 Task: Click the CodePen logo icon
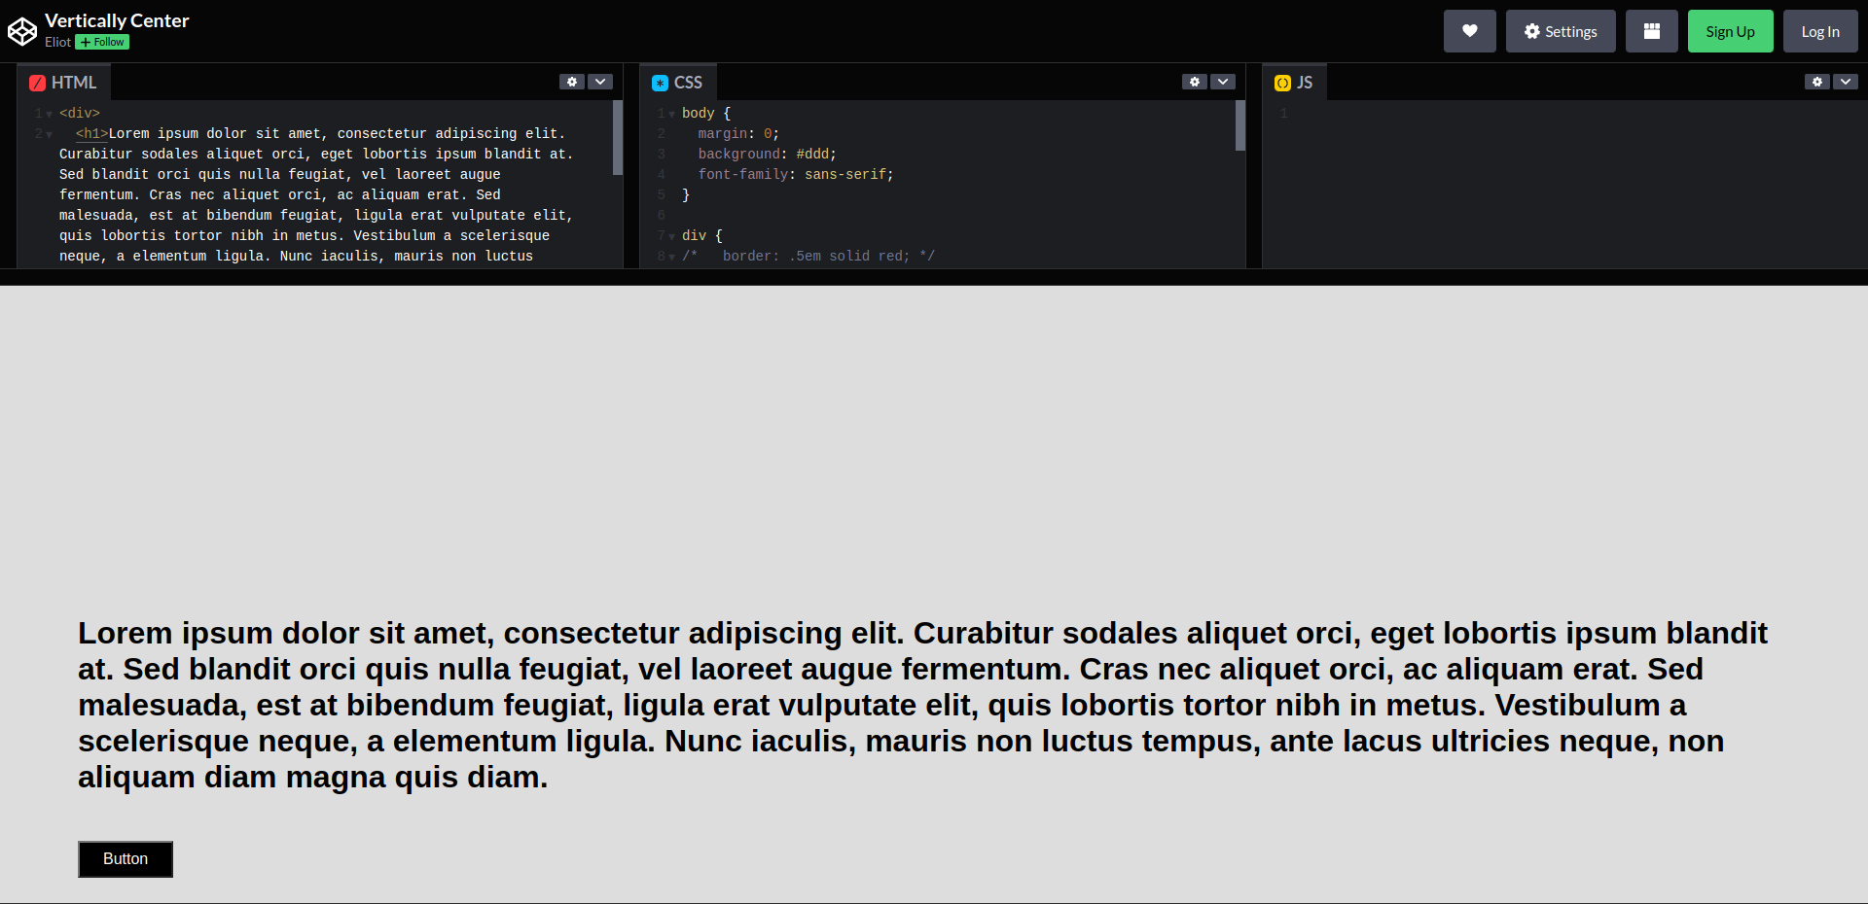(x=21, y=31)
